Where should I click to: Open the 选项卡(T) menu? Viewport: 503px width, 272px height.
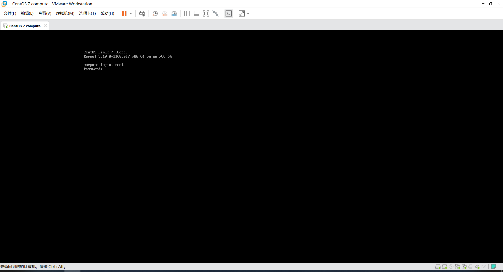[87, 13]
